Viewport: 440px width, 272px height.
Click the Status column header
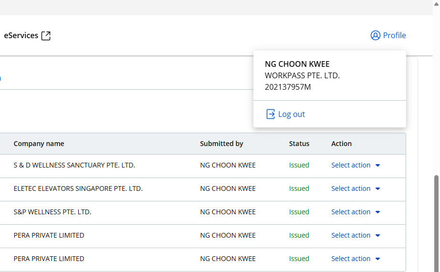299,144
